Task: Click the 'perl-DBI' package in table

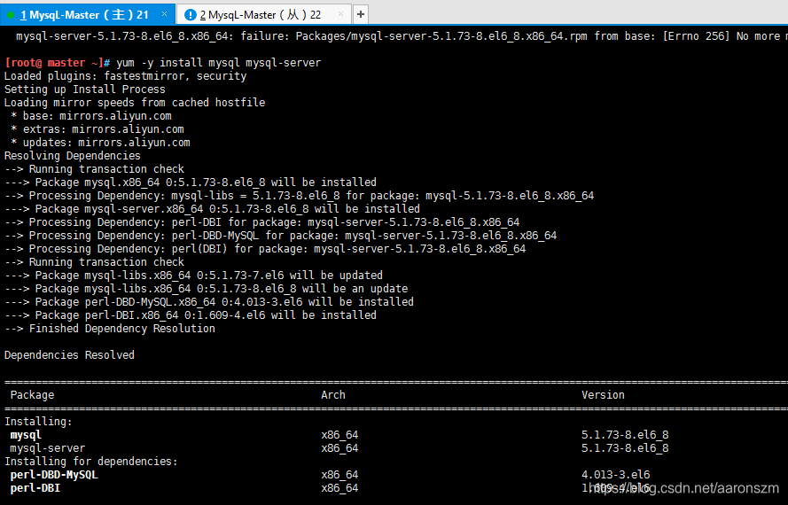Action: coord(35,488)
